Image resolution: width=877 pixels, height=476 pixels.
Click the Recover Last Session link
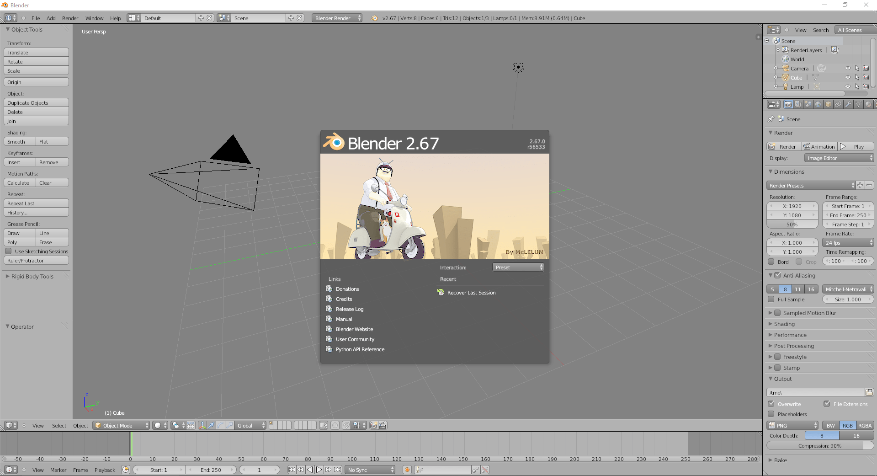pos(471,293)
